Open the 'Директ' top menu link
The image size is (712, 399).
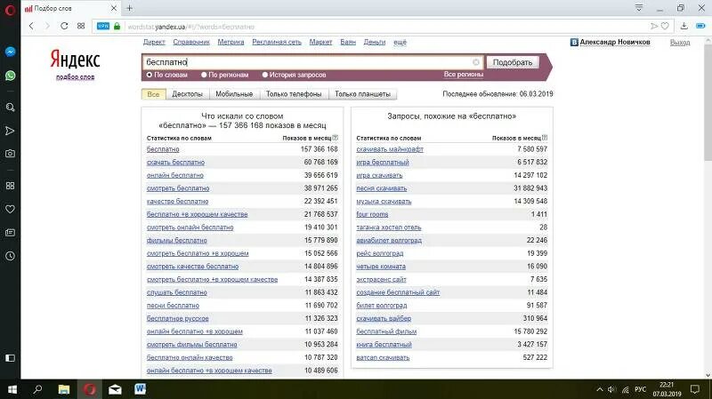154,42
